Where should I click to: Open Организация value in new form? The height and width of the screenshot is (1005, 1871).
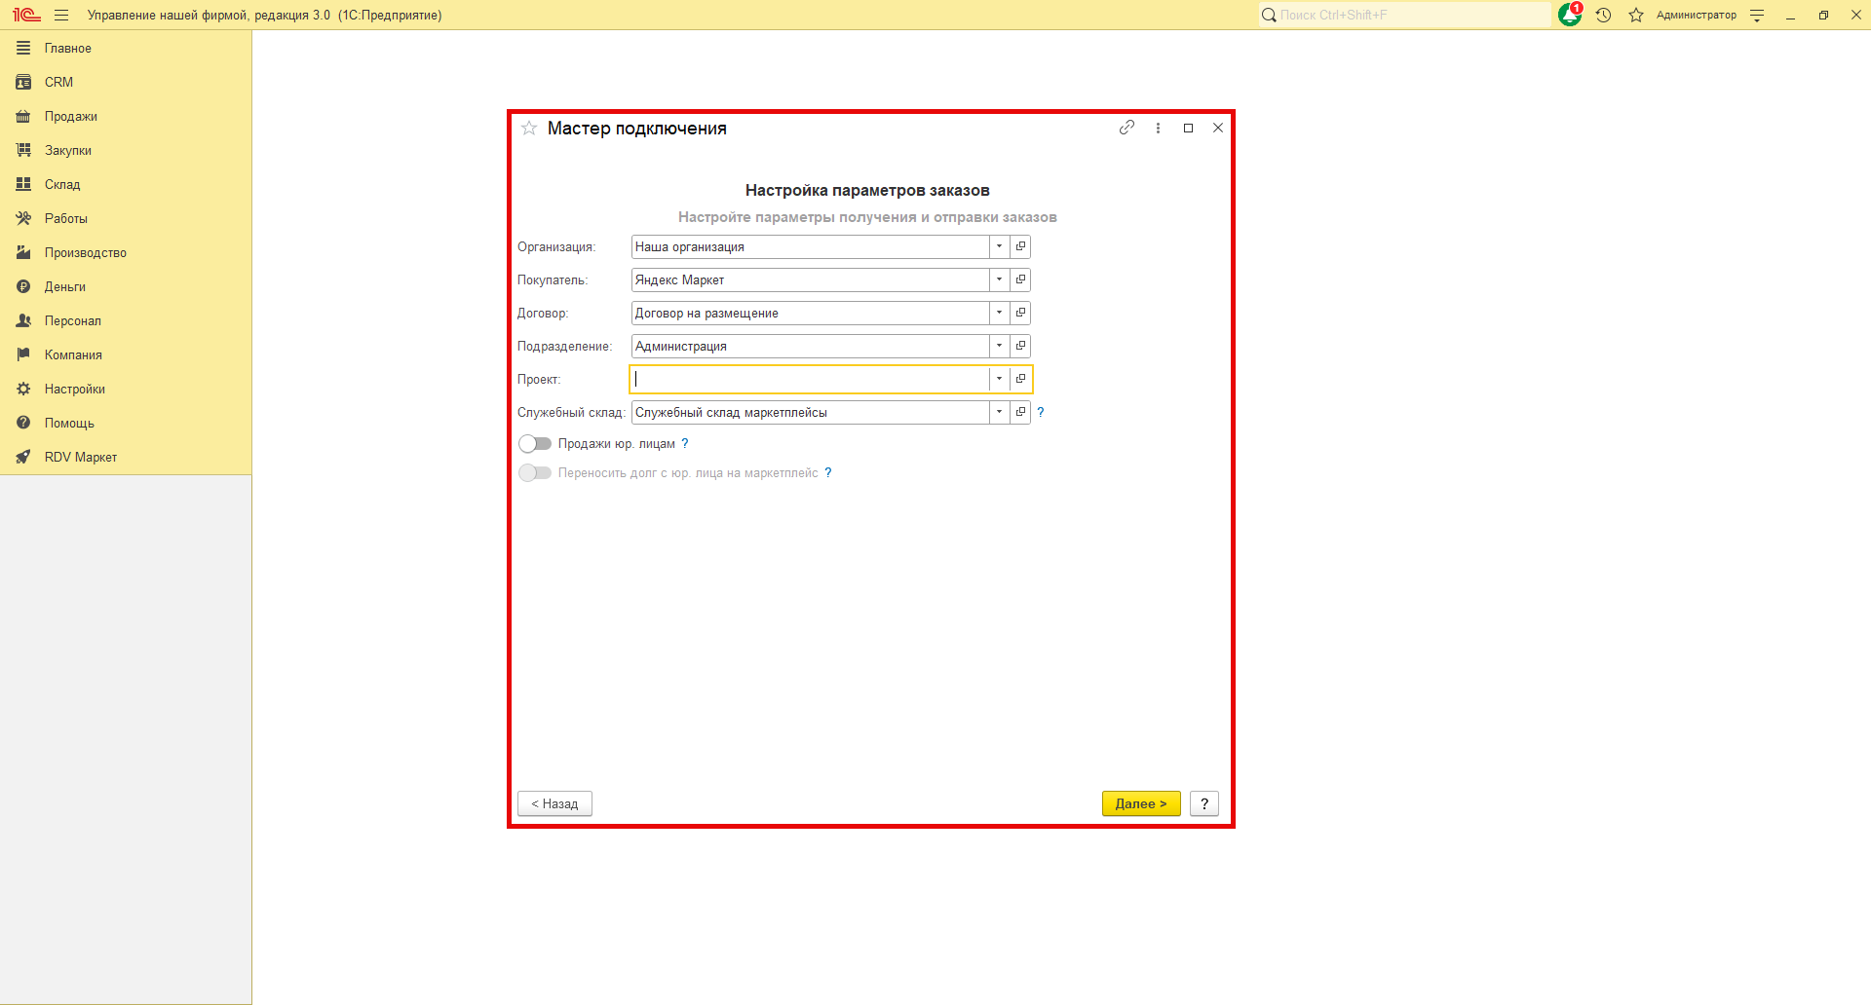point(1020,246)
